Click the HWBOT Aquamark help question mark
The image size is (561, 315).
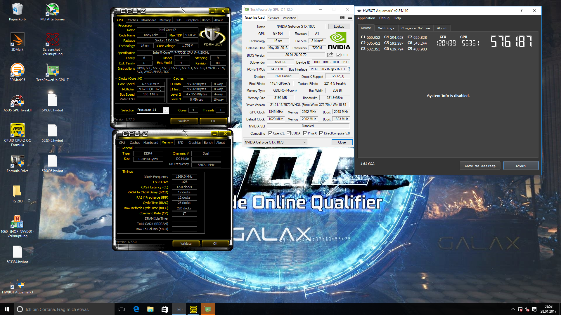click(522, 10)
